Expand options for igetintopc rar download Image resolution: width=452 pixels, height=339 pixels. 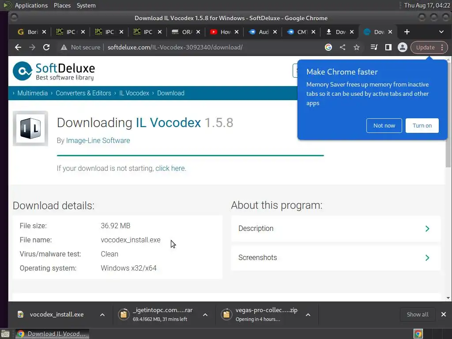(x=205, y=315)
